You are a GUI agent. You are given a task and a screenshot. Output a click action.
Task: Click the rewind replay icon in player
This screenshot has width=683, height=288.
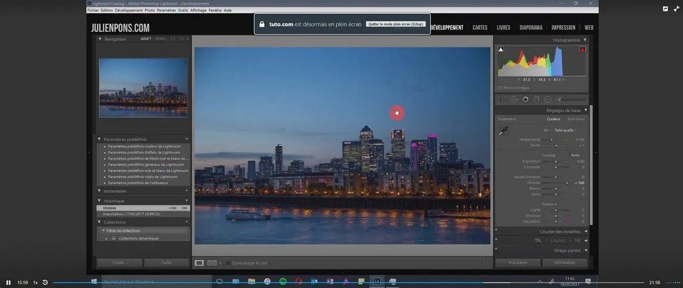point(45,283)
